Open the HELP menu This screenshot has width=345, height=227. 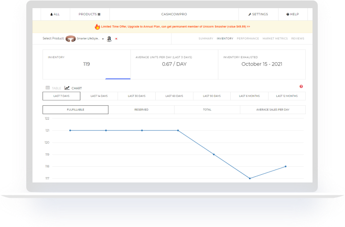(x=292, y=14)
